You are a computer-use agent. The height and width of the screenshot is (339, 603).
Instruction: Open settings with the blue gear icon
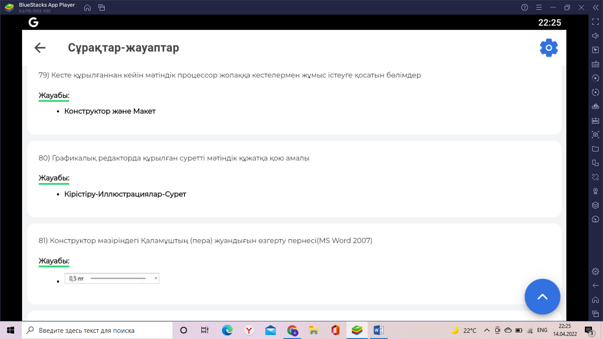[549, 48]
